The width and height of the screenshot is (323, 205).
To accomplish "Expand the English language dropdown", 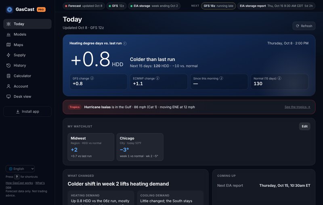I will [20, 169].
